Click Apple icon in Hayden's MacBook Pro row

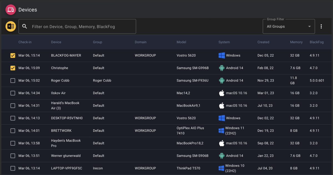pos(221,143)
